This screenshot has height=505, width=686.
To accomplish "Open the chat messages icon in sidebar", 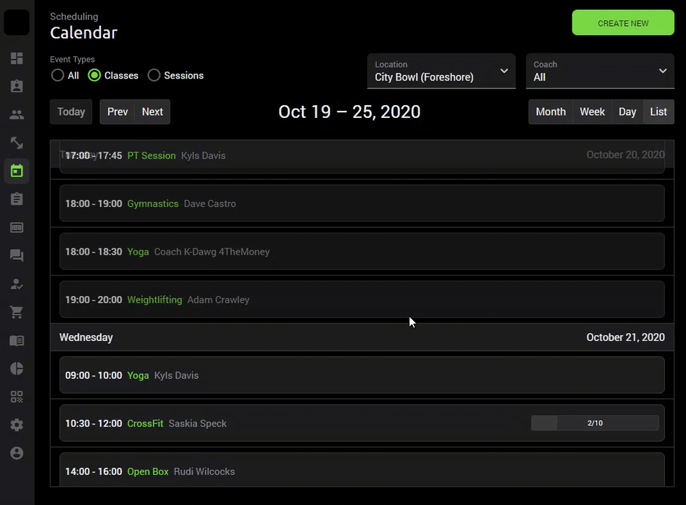I will [17, 255].
